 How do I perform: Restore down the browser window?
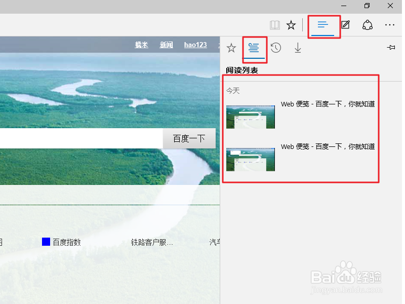(367, 6)
